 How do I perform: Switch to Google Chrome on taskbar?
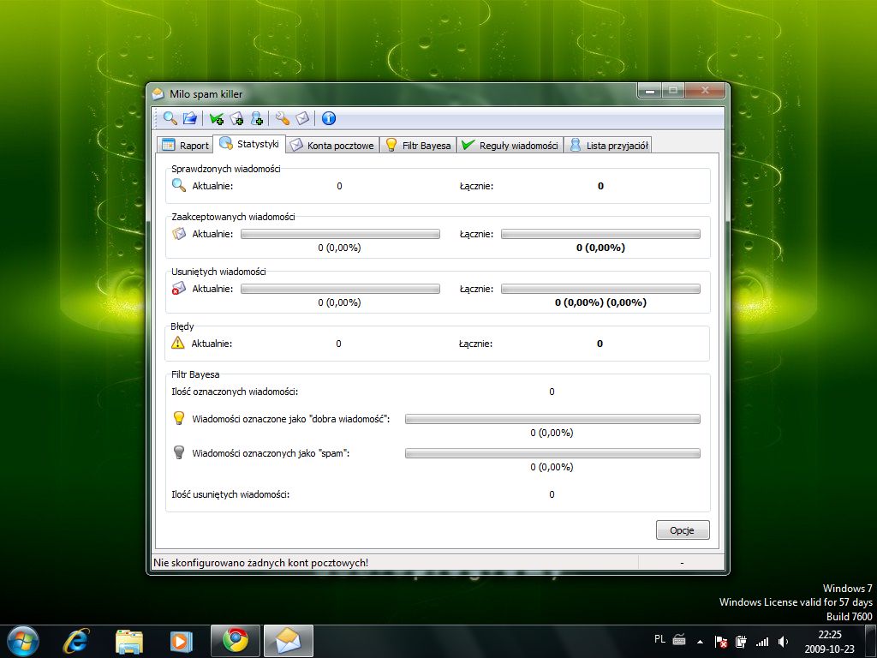[236, 641]
